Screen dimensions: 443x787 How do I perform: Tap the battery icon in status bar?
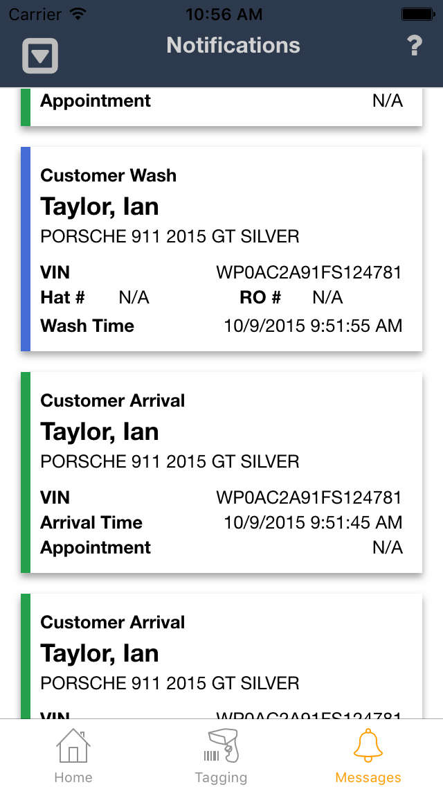(x=417, y=14)
